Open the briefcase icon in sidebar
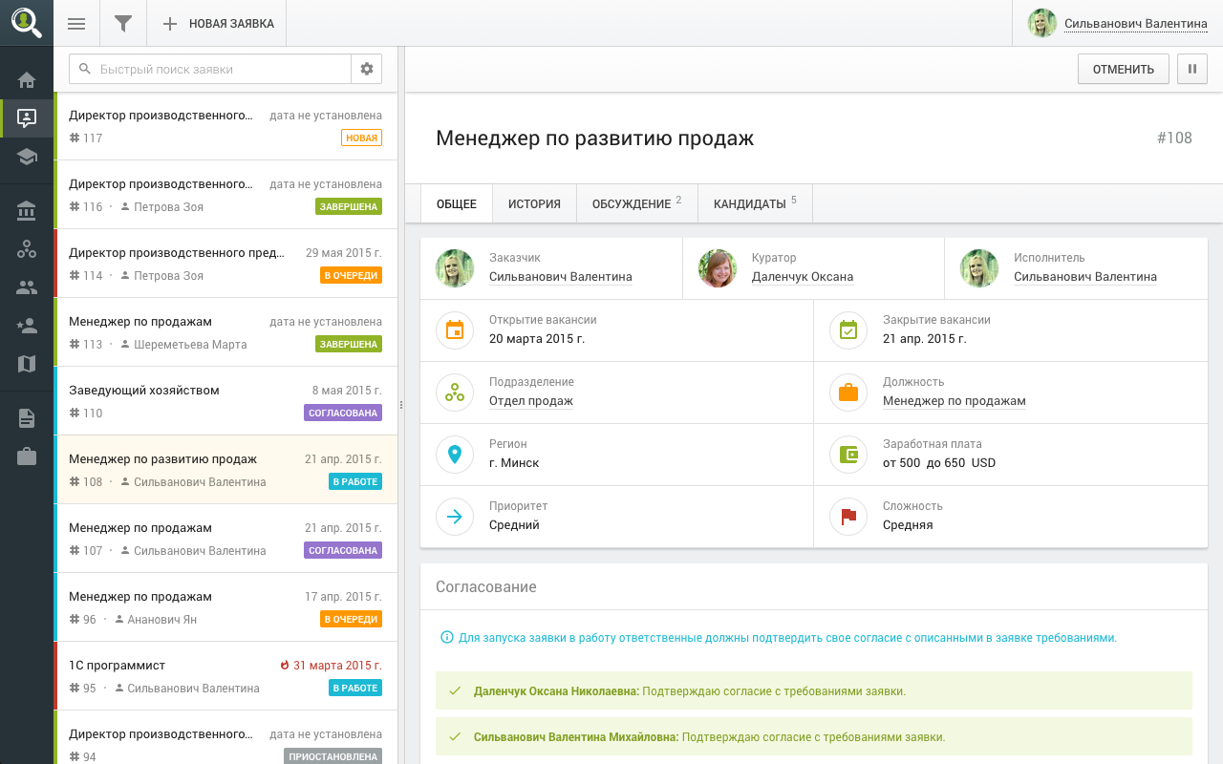Viewport: 1223px width, 764px height. coord(27,456)
